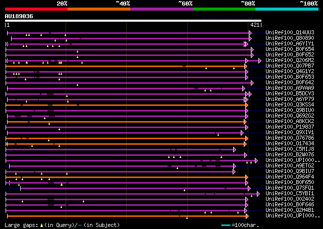The image size is (323, 229).
Task: Click the arrowhead ending the UniRef100_B0F654 alignment
Action: [252, 49]
